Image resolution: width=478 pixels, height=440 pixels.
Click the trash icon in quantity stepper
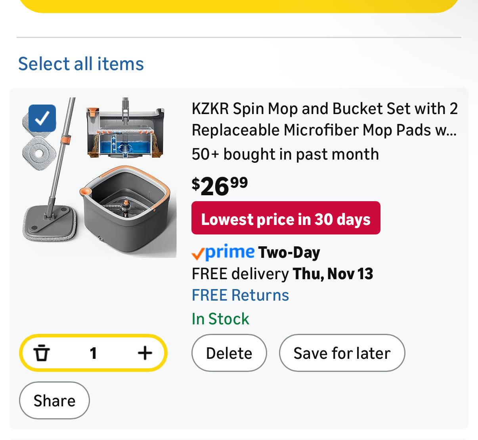click(42, 353)
